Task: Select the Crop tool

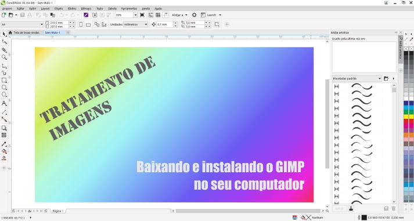Action: pos(4,50)
